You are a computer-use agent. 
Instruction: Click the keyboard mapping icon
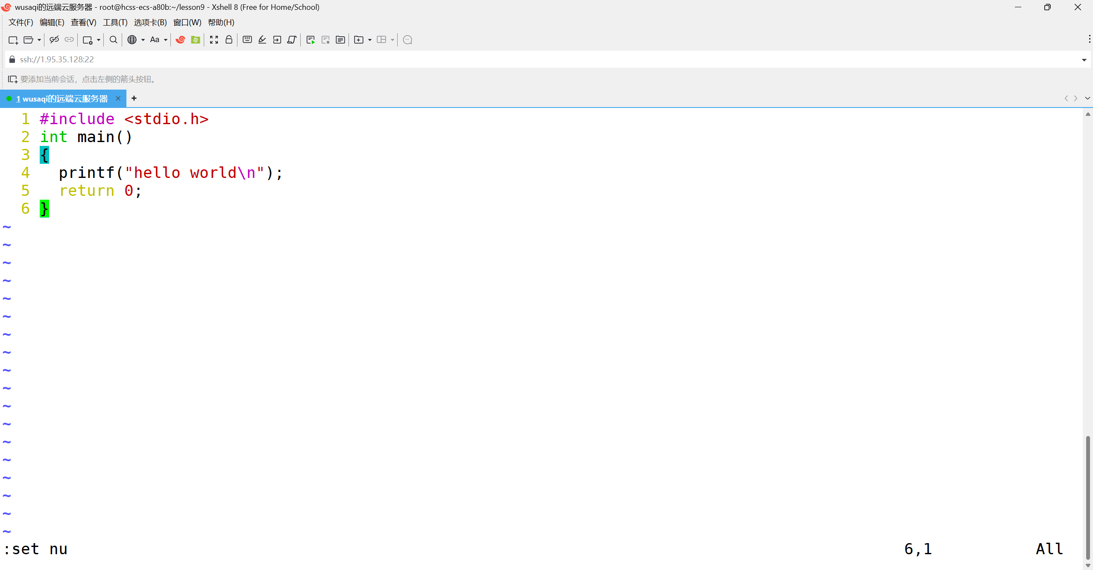click(247, 40)
